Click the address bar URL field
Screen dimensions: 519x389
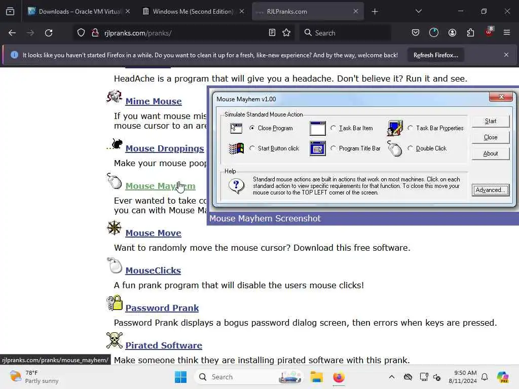(183, 33)
